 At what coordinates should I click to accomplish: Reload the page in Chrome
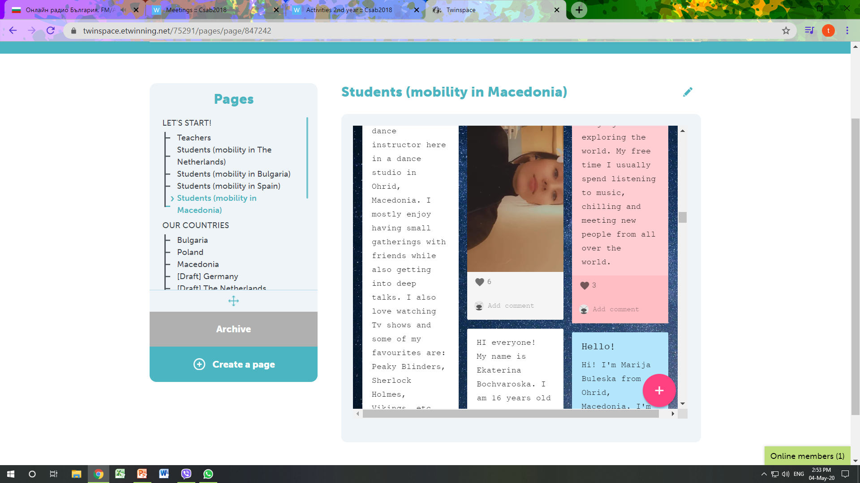click(x=51, y=31)
